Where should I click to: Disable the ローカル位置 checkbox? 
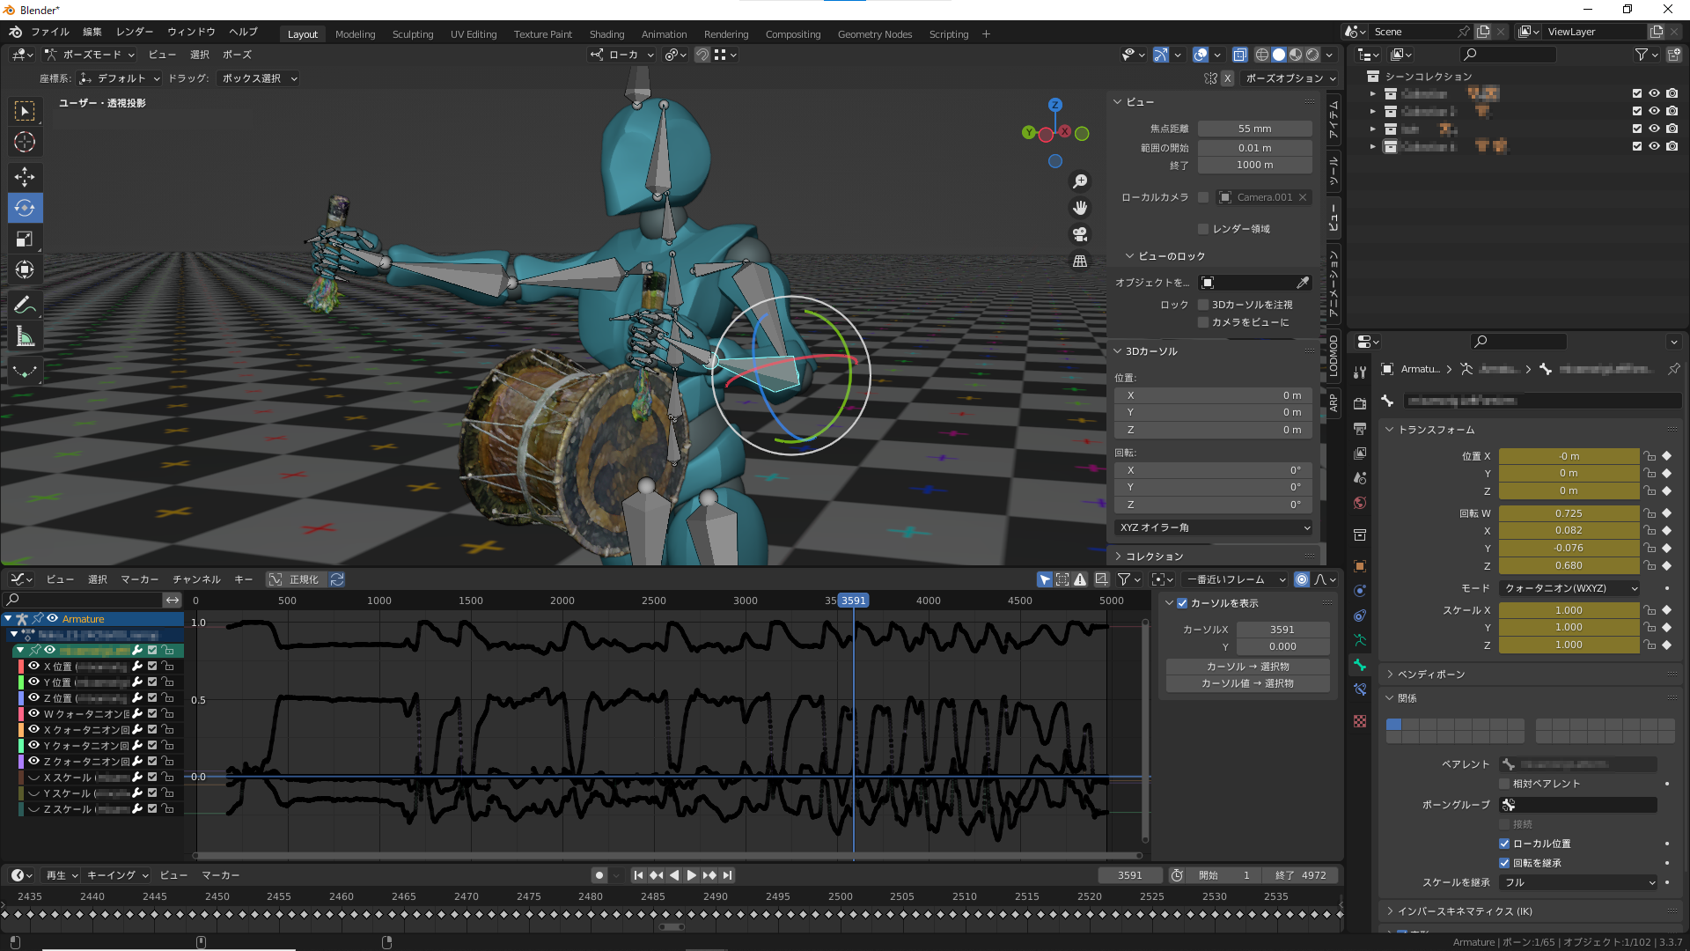(1504, 844)
